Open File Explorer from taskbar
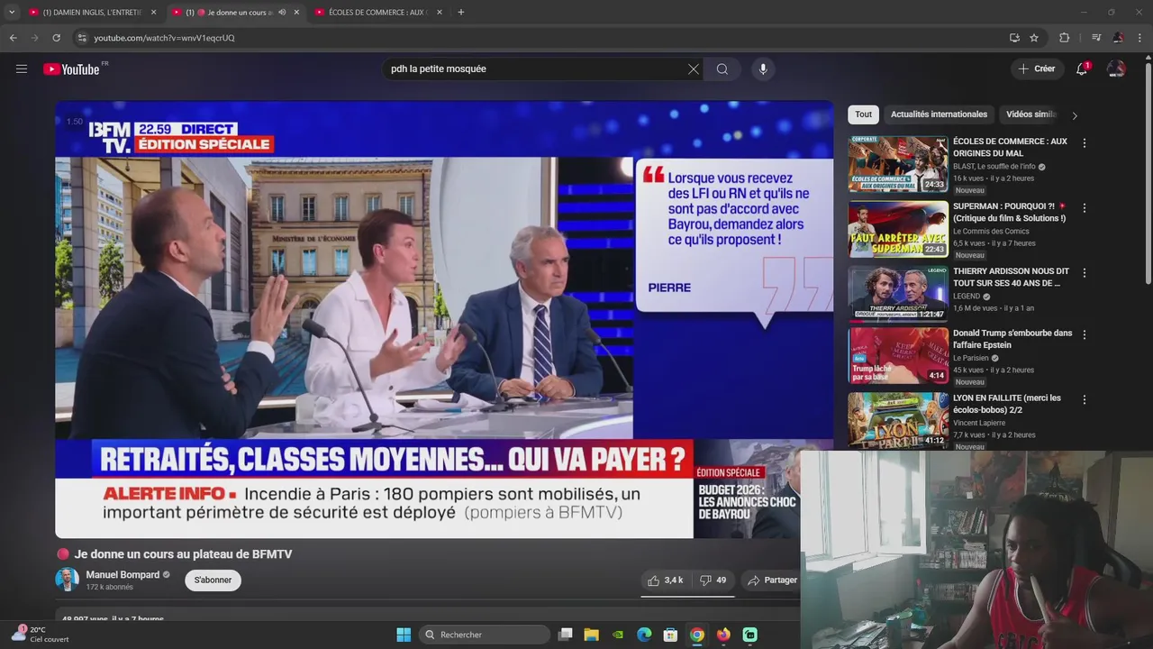 click(591, 635)
